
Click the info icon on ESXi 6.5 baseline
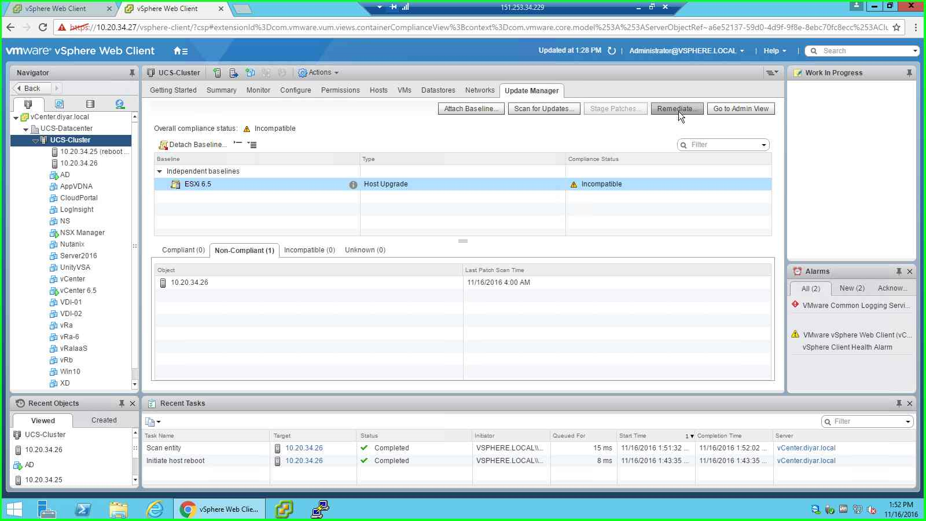[x=353, y=185]
